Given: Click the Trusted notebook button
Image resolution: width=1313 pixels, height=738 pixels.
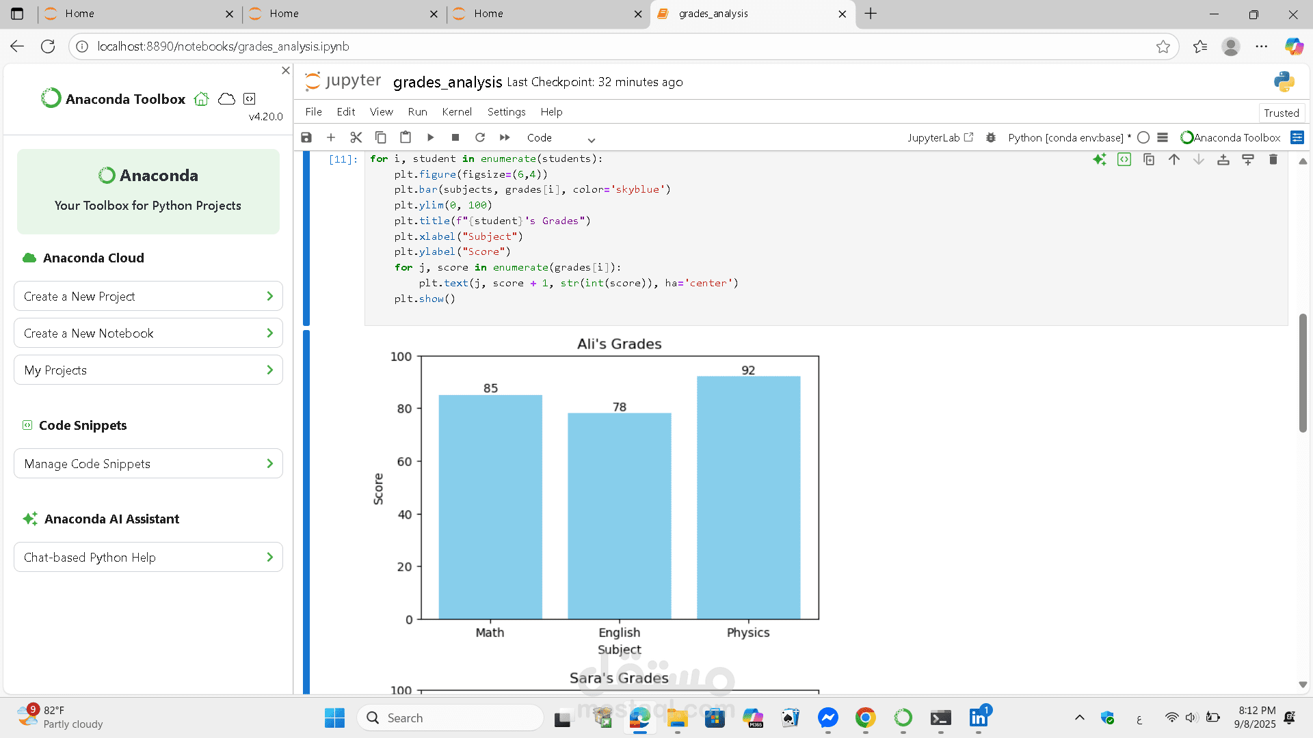Looking at the screenshot, I should tap(1281, 113).
